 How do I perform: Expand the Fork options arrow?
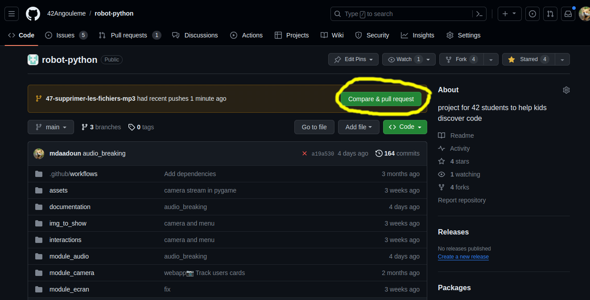pyautogui.click(x=491, y=59)
